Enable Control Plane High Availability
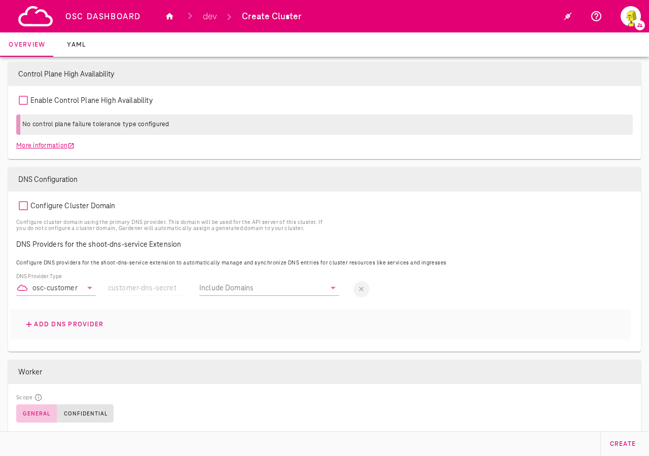The image size is (649, 456). [22, 100]
